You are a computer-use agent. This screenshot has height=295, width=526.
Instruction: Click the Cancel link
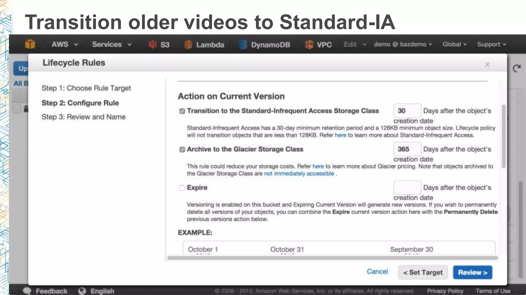pyautogui.click(x=377, y=271)
